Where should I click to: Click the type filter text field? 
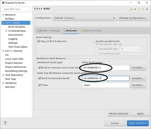tap(16, 9)
